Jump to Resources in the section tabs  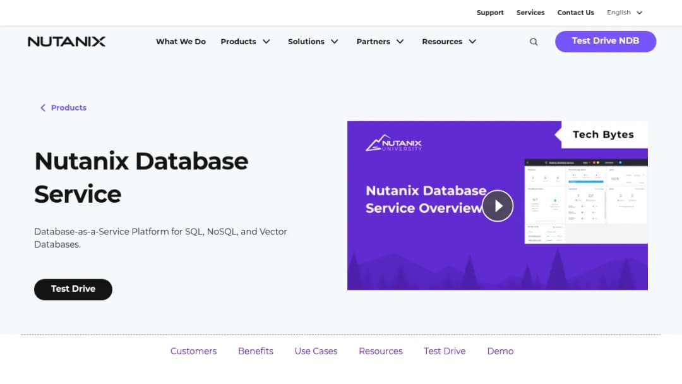[x=381, y=351]
